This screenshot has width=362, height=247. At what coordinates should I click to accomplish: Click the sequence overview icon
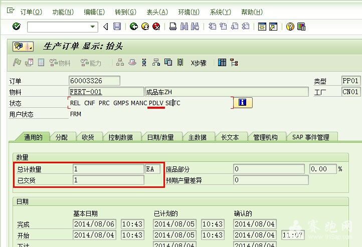[x=144, y=62]
